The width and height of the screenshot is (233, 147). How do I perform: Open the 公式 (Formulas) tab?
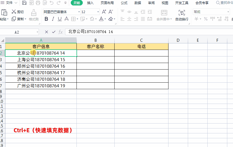click(x=124, y=3)
